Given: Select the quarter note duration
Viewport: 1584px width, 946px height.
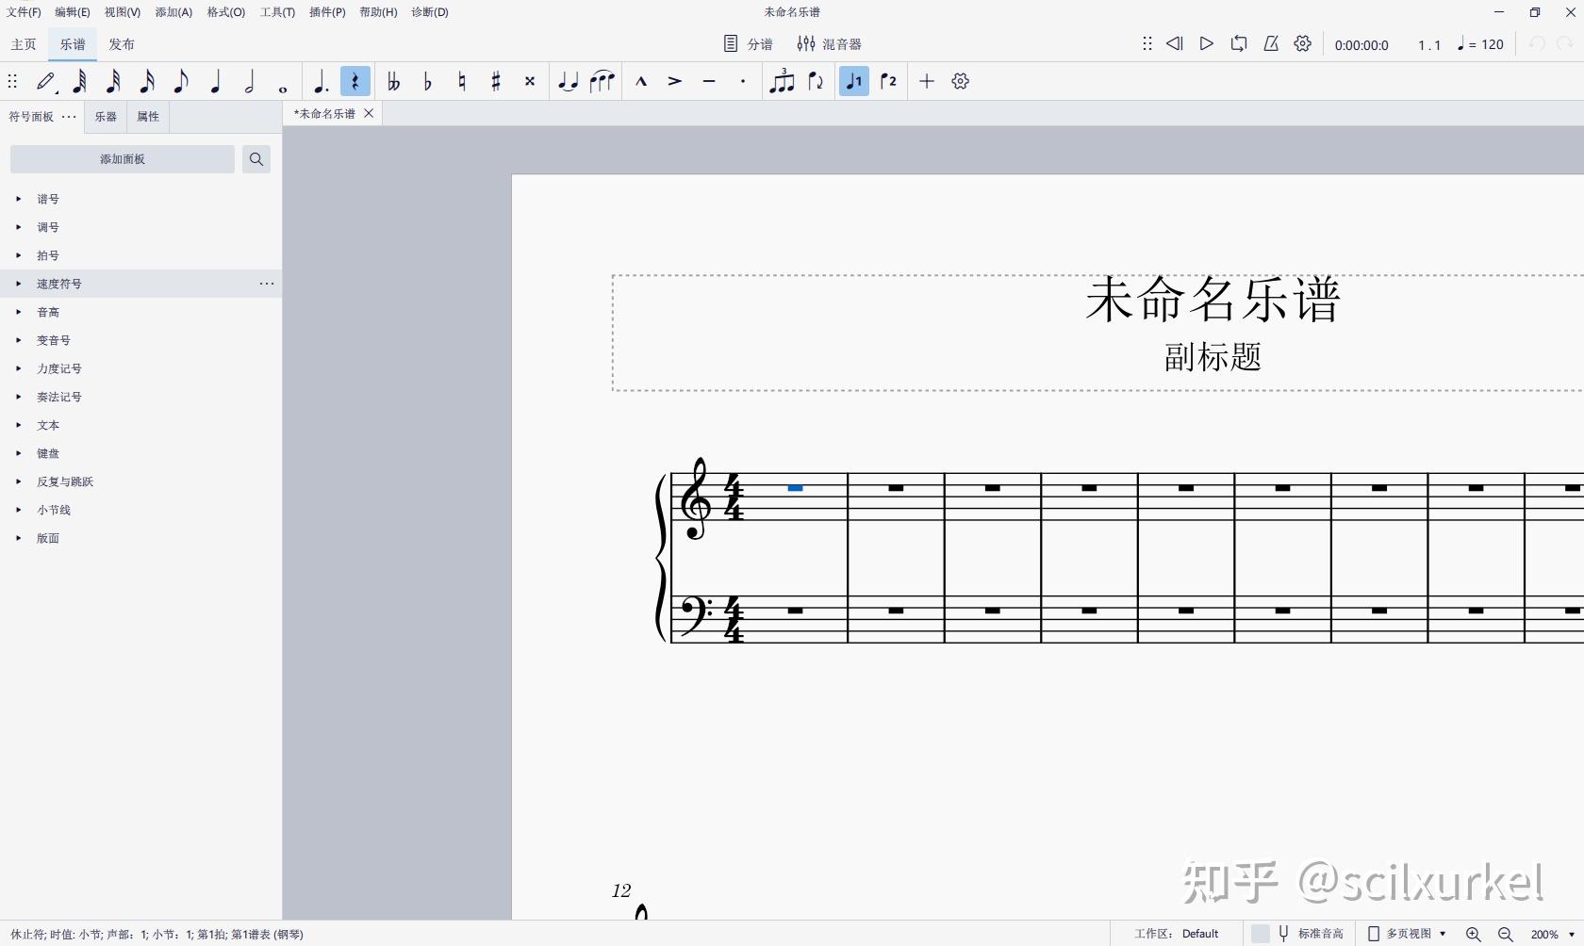Looking at the screenshot, I should 216,82.
